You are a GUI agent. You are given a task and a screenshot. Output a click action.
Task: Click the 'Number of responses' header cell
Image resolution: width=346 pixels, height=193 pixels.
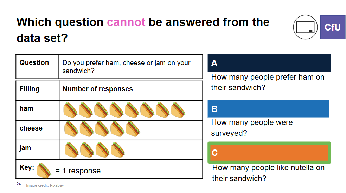tap(131, 91)
